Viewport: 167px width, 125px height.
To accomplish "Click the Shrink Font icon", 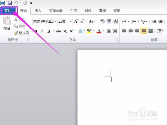I will 82,21.
